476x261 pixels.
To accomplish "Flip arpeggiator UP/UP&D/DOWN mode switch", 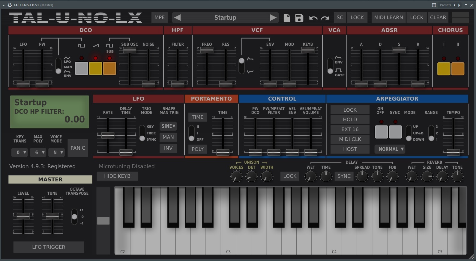I will tap(409, 133).
